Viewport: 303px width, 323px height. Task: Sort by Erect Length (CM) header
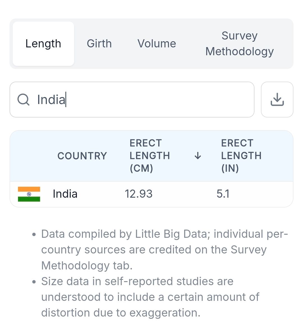(150, 156)
